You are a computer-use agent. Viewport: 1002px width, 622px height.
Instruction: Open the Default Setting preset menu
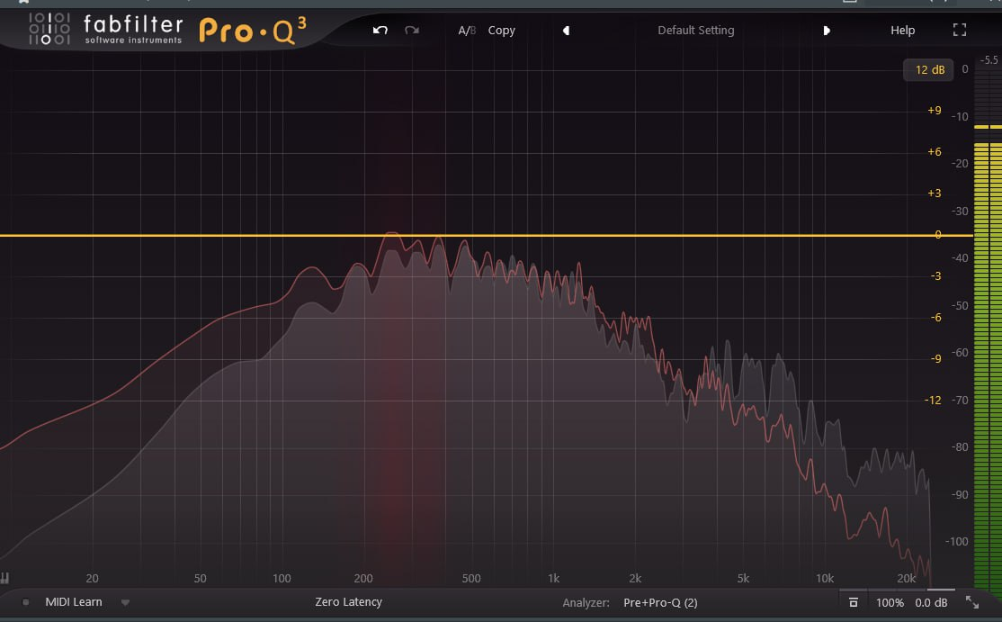(696, 30)
